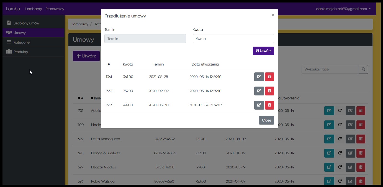The image size is (383, 187).
Task: Delete contract 701 with red trash icon
Action: (x=361, y=111)
